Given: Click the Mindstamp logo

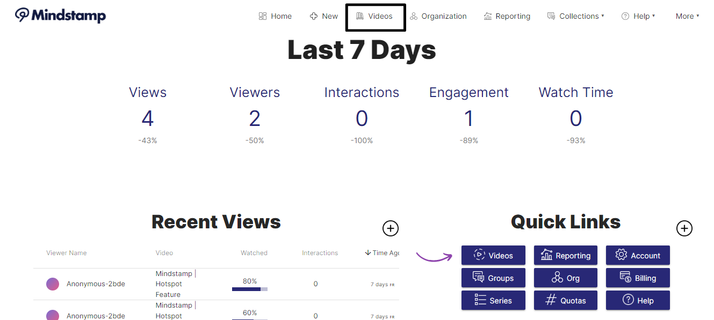Looking at the screenshot, I should pos(60,16).
